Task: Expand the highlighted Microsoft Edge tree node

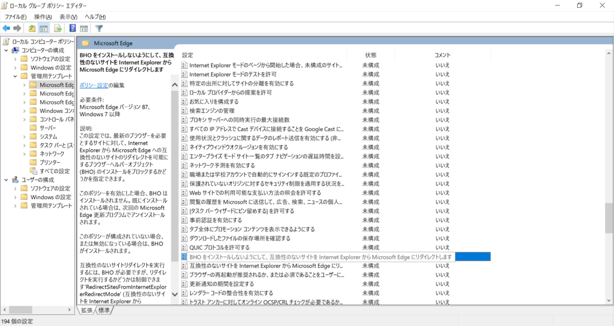Action: [x=24, y=85]
